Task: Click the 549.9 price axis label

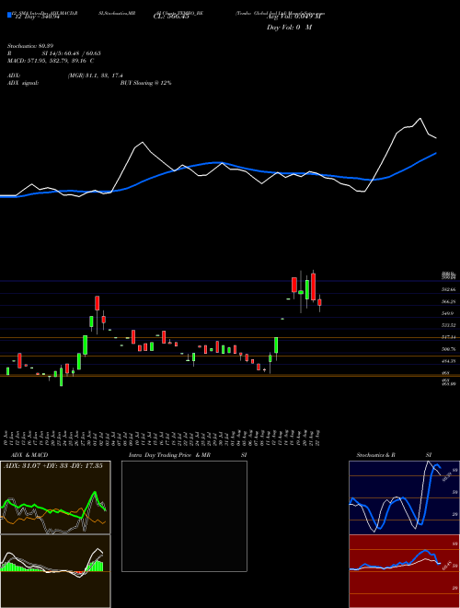Action: [447, 313]
